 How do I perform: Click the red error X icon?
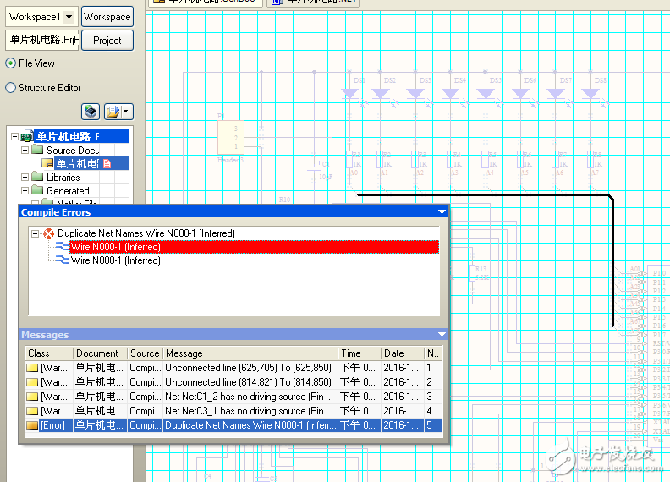click(49, 233)
